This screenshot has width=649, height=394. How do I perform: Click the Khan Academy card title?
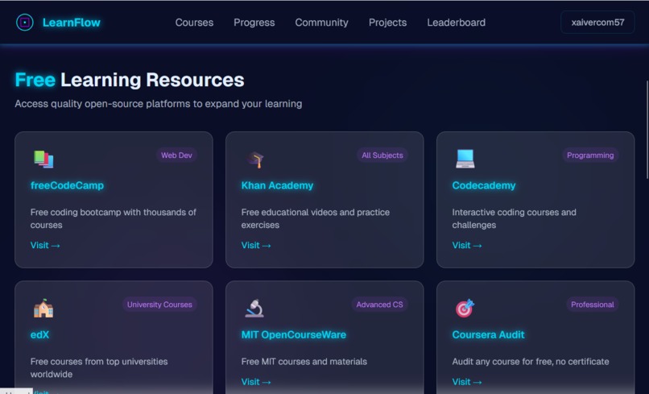coord(277,185)
